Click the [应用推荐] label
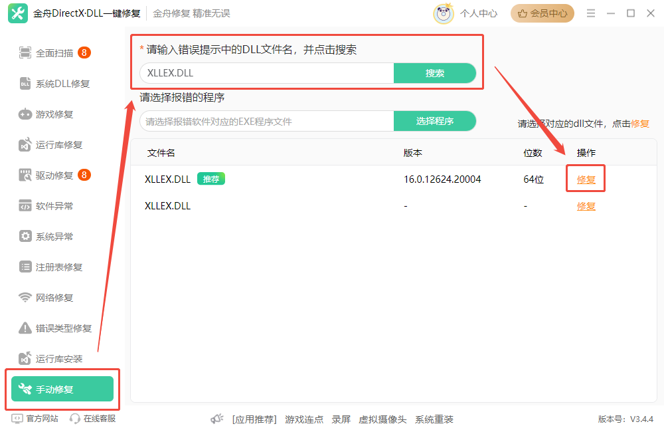664x432 pixels. 254,419
